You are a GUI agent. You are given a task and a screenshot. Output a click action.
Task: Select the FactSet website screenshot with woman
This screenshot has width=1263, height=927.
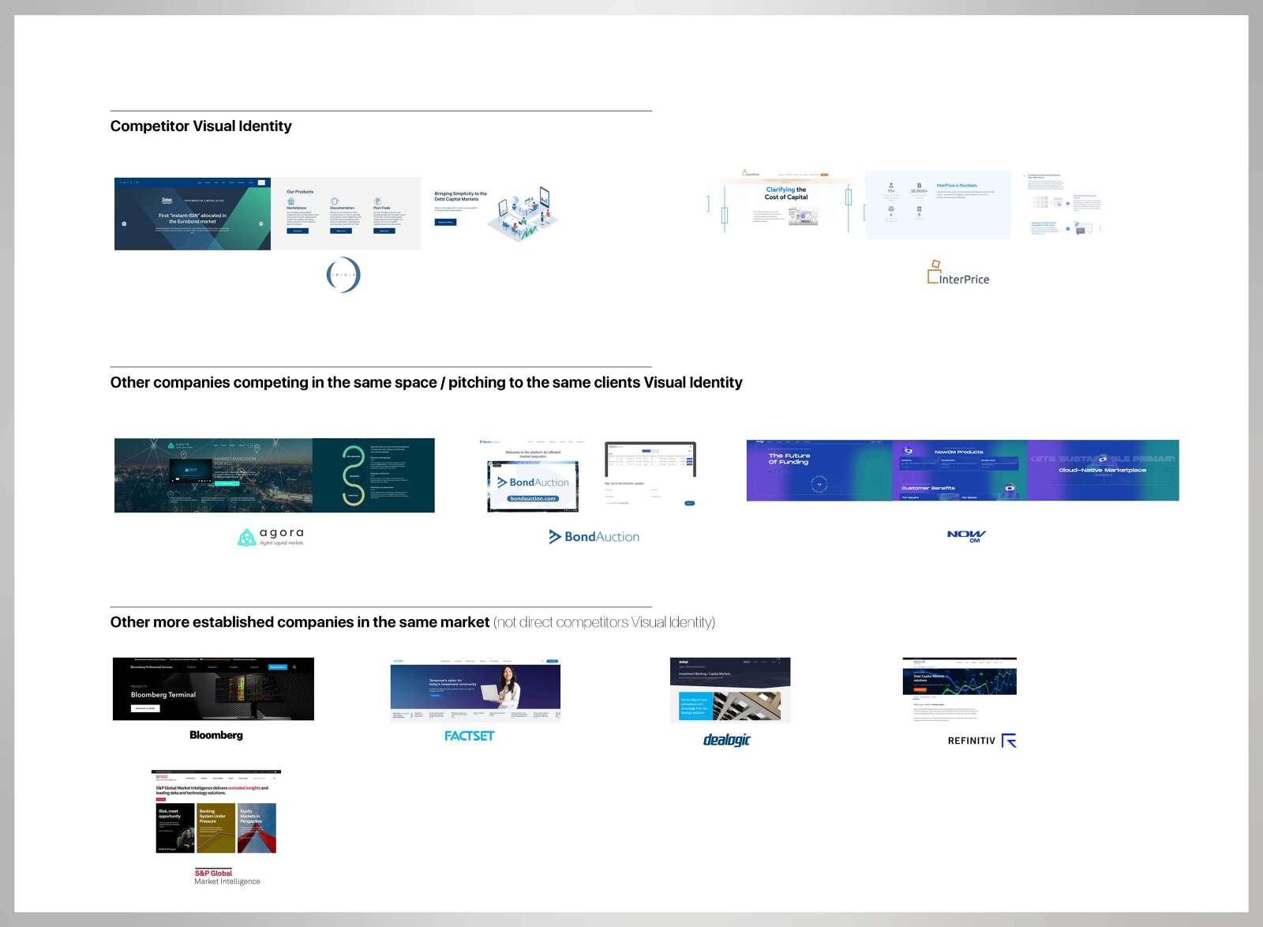click(475, 689)
